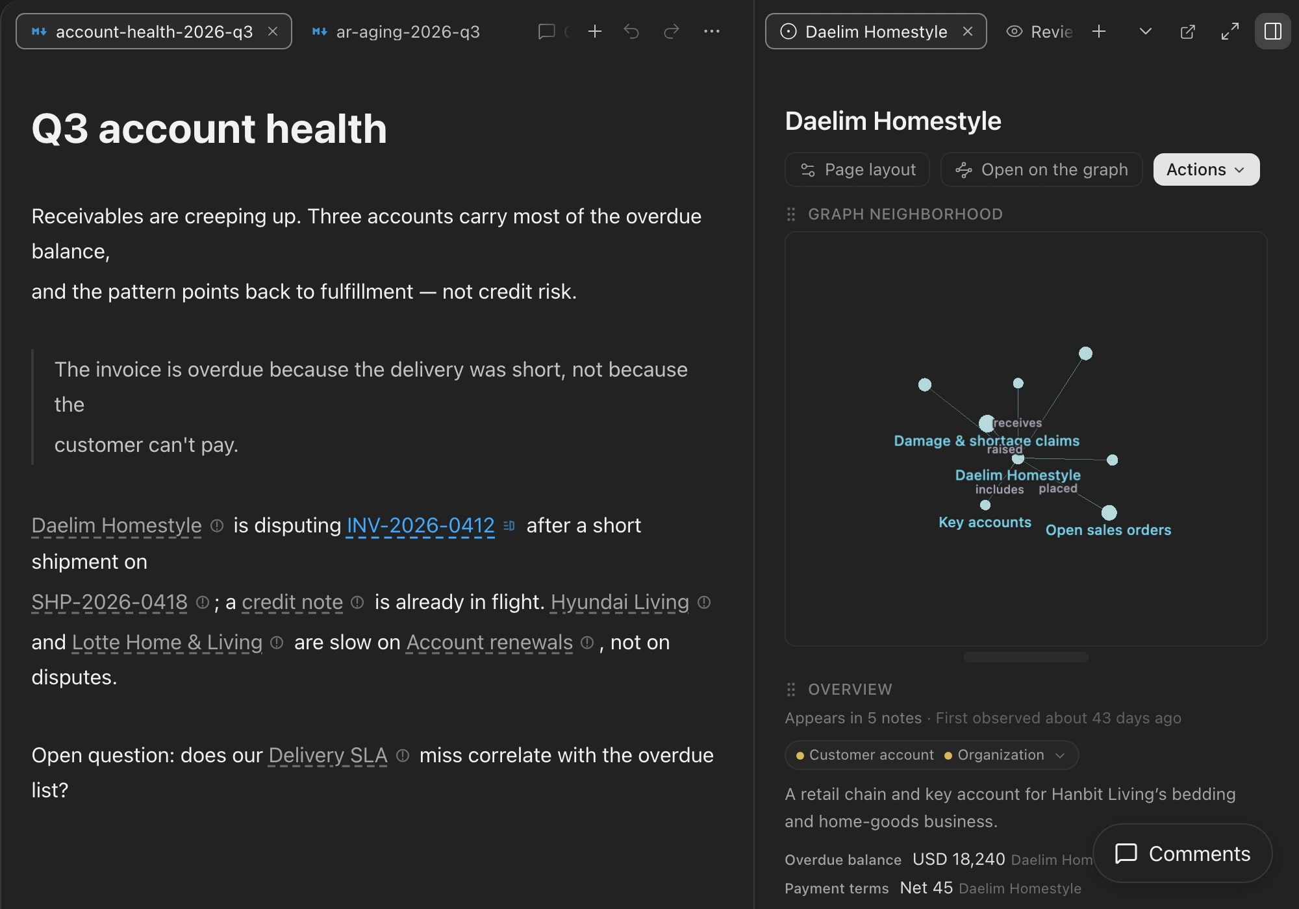Open the Actions dropdown
The width and height of the screenshot is (1299, 909).
tap(1206, 169)
